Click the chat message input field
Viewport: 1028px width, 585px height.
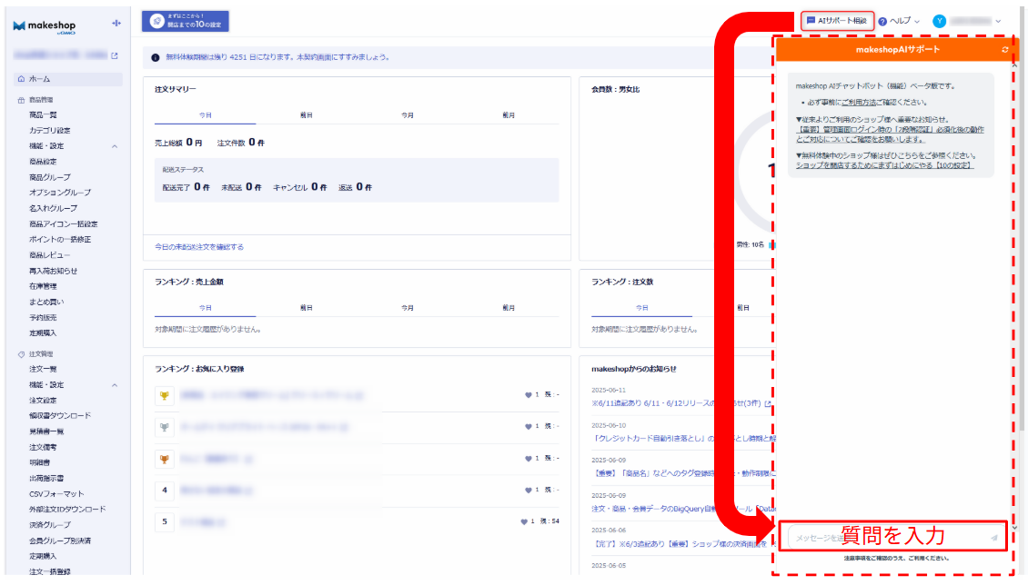882,538
